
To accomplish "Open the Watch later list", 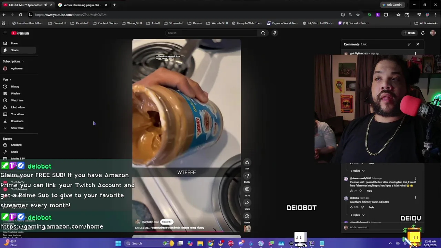I will (18, 100).
